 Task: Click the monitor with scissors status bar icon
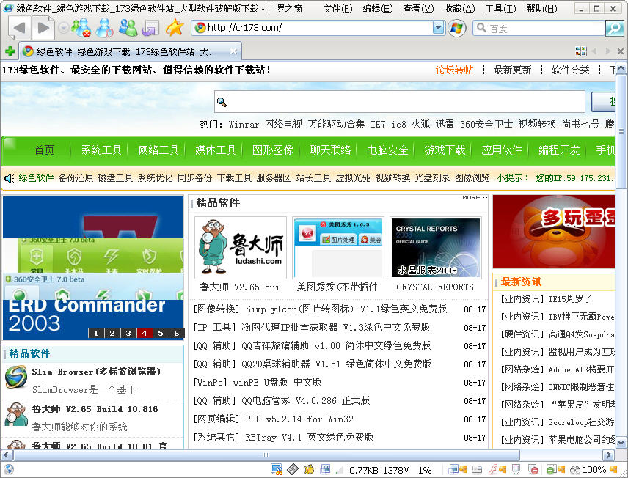(277, 470)
